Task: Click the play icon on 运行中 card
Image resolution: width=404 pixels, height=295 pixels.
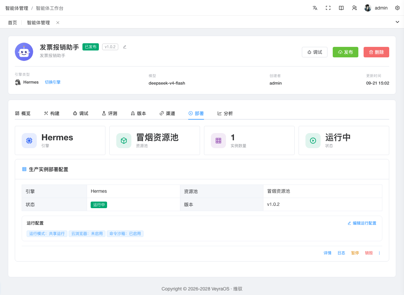Action: [x=313, y=141]
